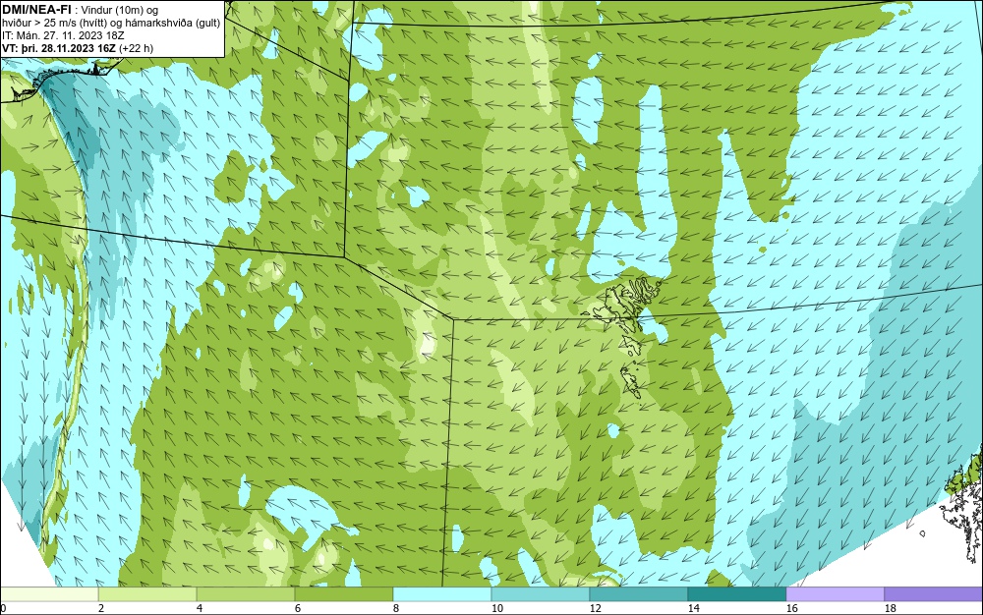Click the light cyan 8–10 m/s legend swatch
The width and height of the screenshot is (983, 615).
(442, 594)
